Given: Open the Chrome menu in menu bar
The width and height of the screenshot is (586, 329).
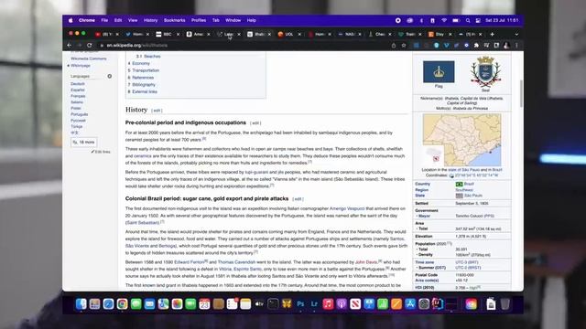Looking at the screenshot, I should coord(87,20).
